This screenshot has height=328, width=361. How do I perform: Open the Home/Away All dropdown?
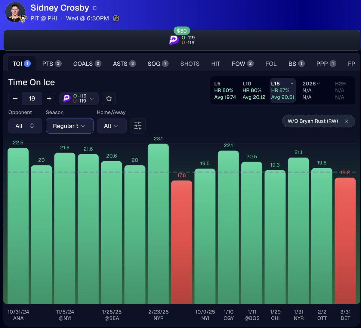112,126
